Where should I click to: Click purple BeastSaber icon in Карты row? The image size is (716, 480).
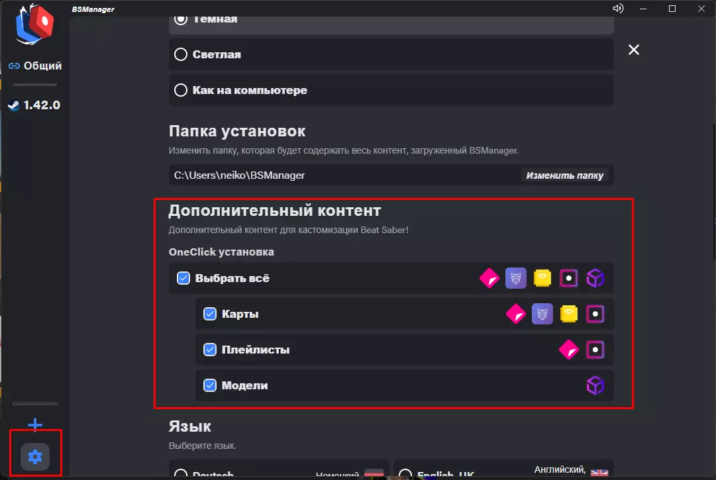pos(542,314)
